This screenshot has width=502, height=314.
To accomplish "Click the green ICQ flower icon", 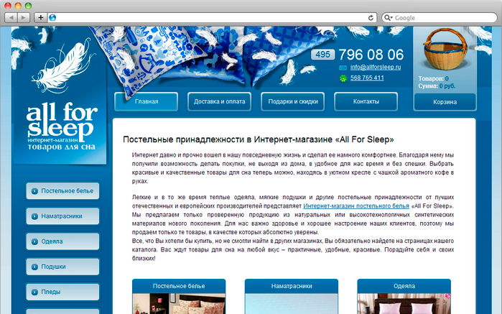I will (343, 78).
